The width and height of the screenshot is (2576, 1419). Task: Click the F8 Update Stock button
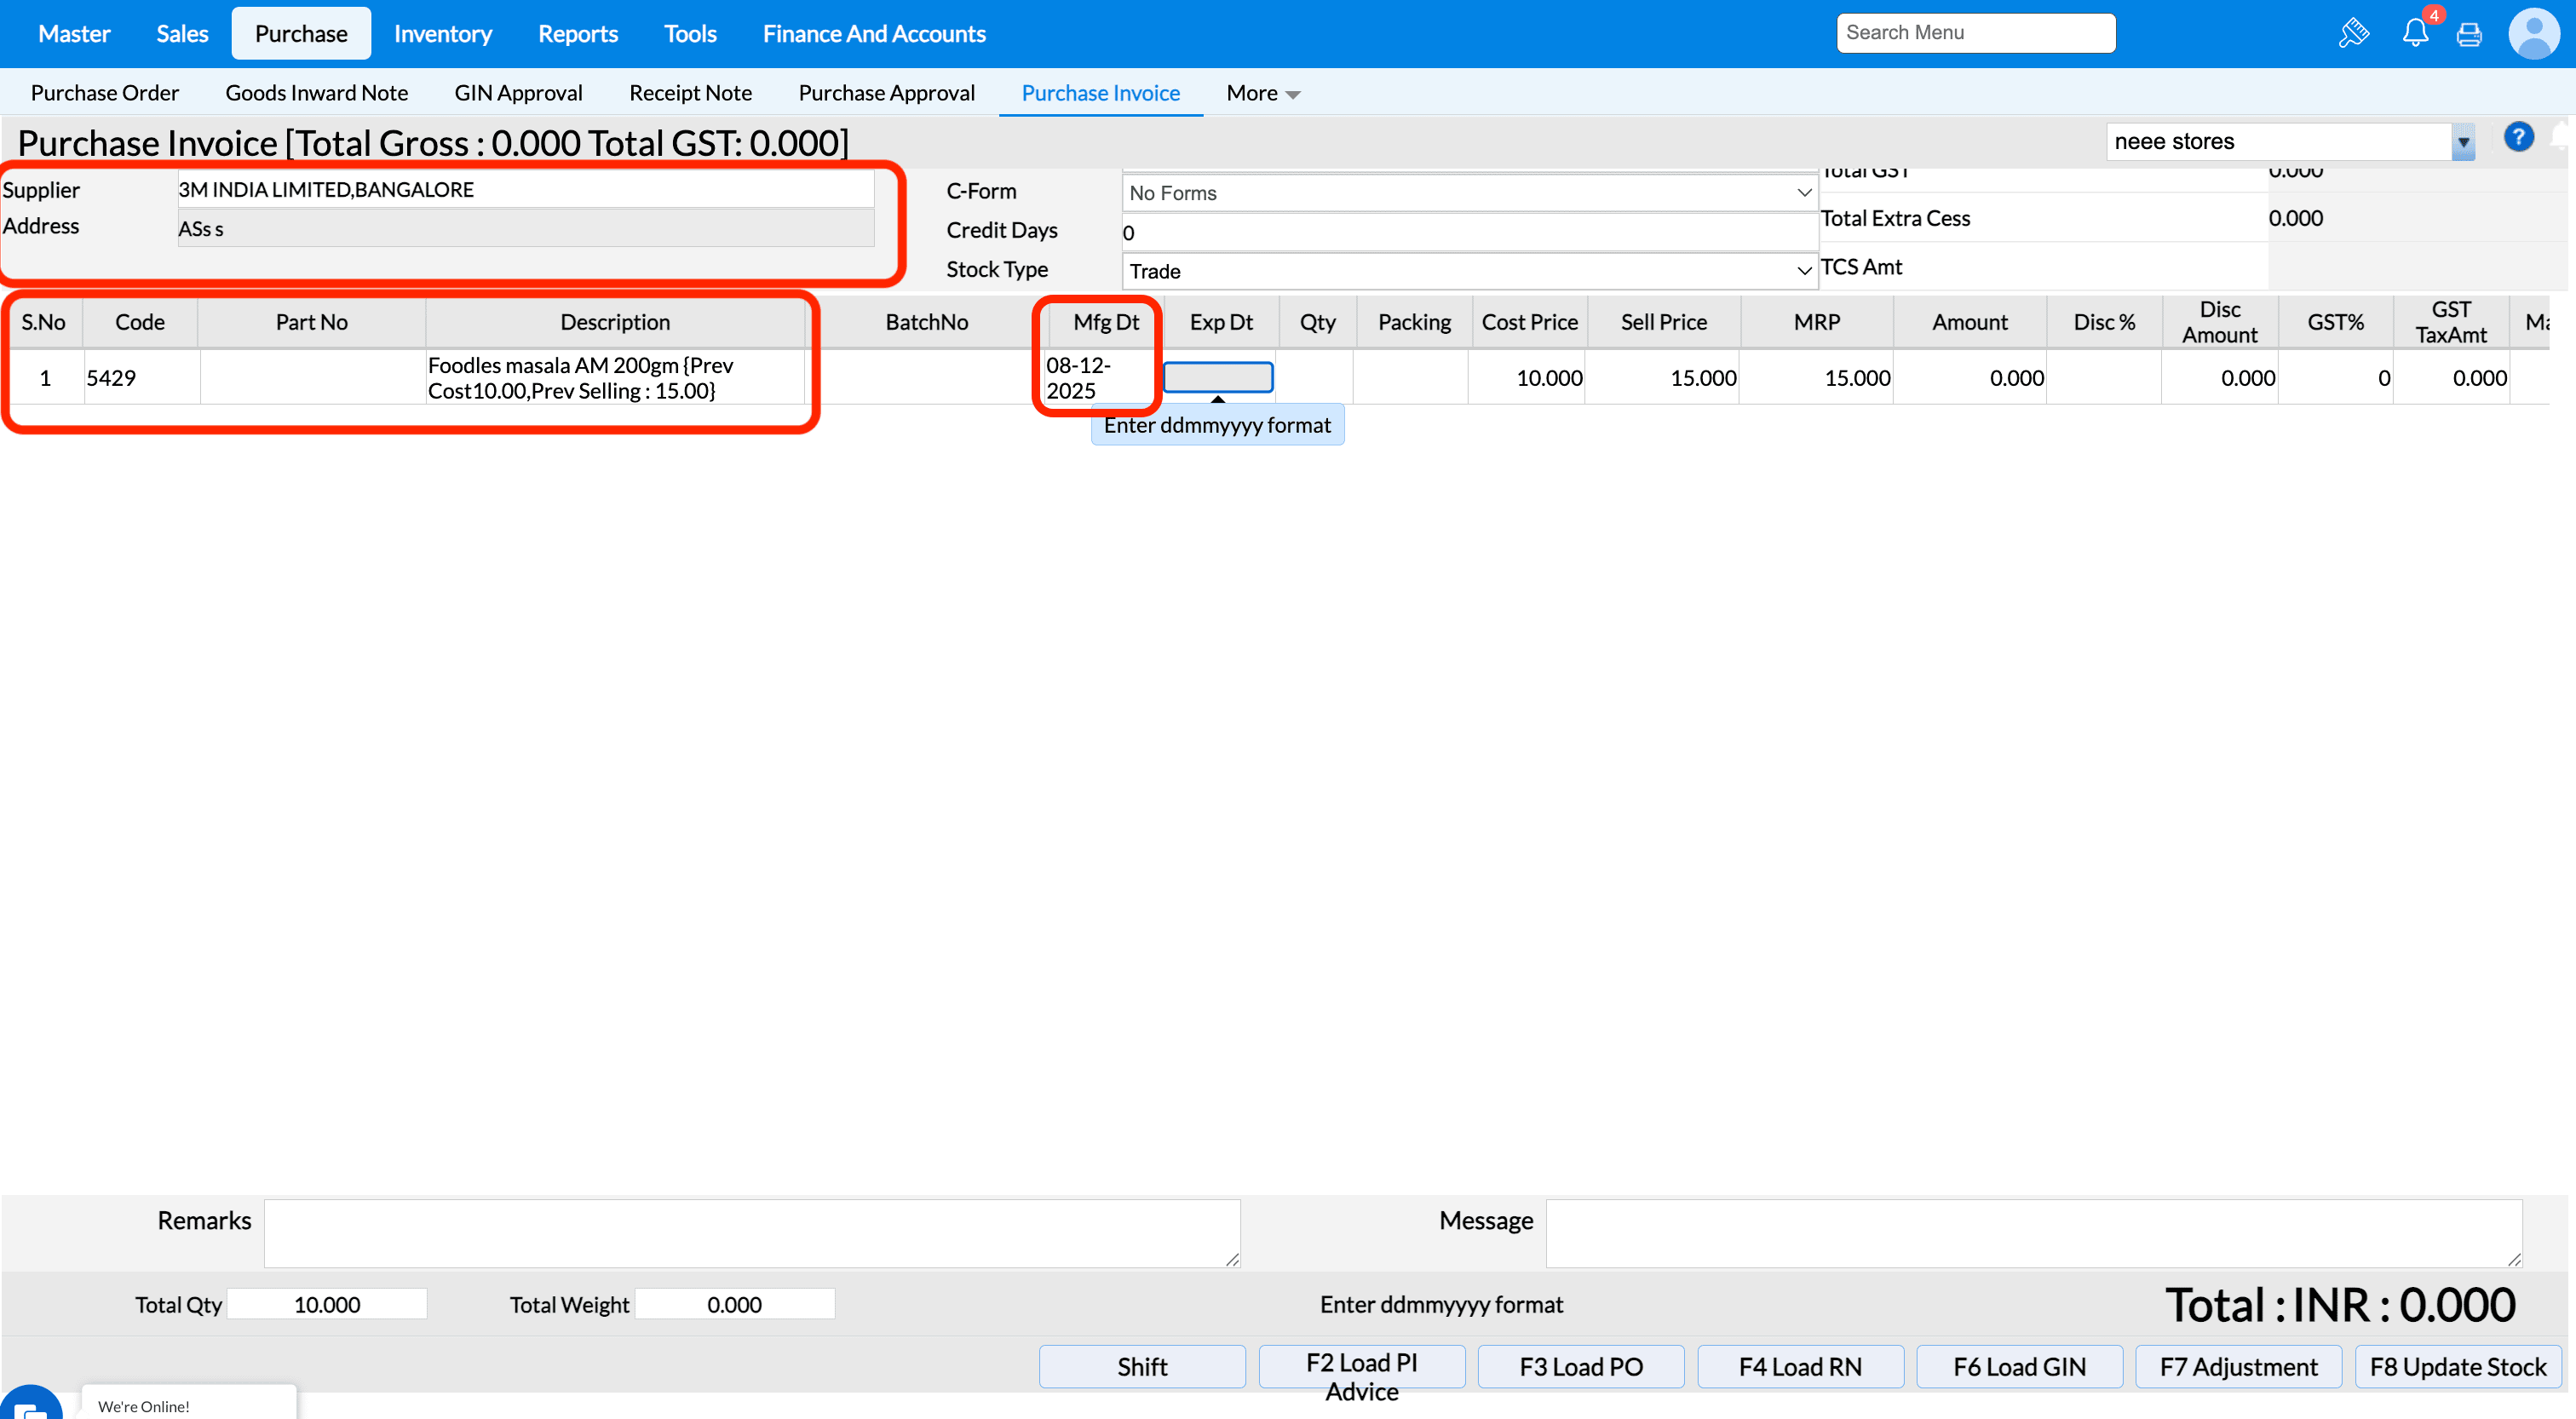click(2457, 1366)
